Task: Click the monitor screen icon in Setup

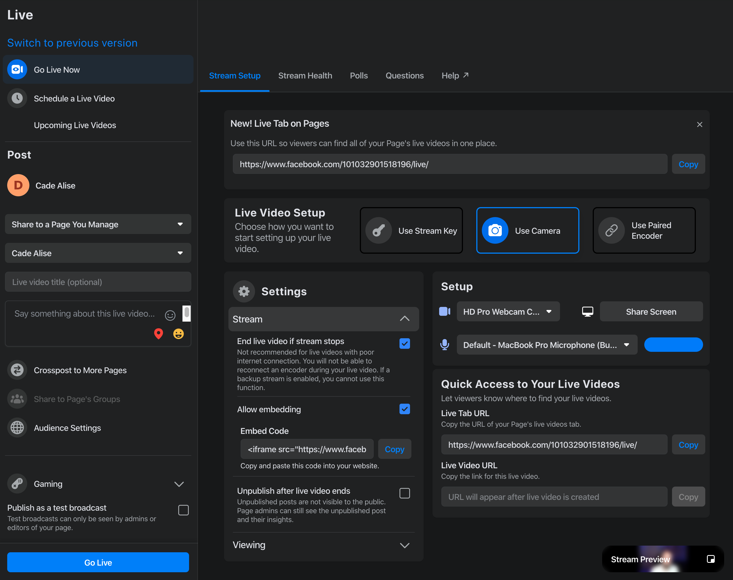Action: coord(588,311)
